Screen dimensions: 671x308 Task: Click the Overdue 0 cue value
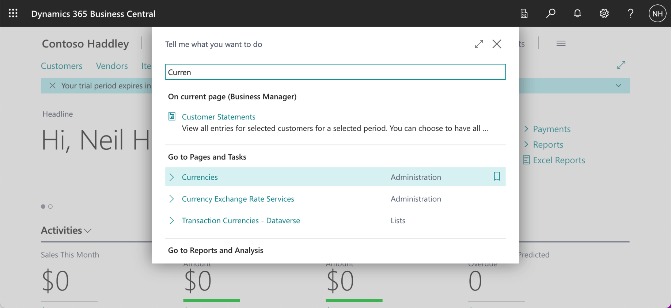pyautogui.click(x=475, y=281)
